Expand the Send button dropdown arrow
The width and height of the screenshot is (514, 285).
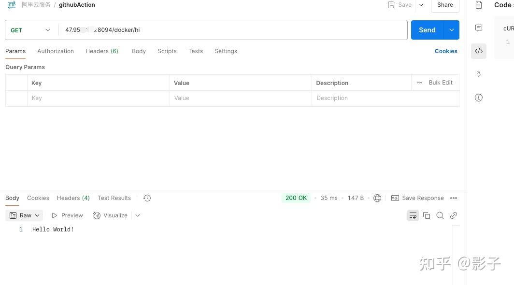click(x=451, y=30)
